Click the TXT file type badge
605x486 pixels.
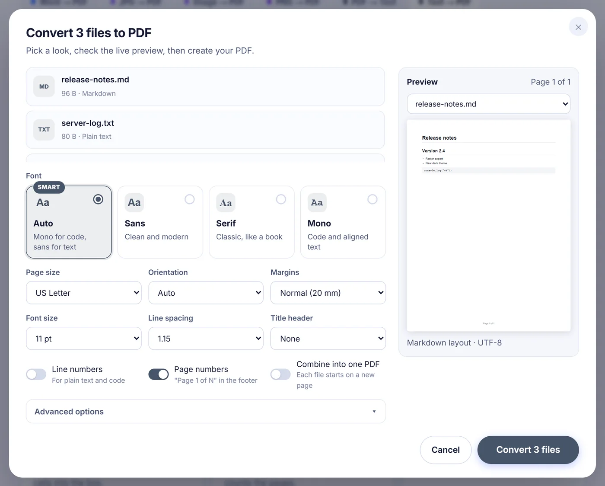click(44, 129)
